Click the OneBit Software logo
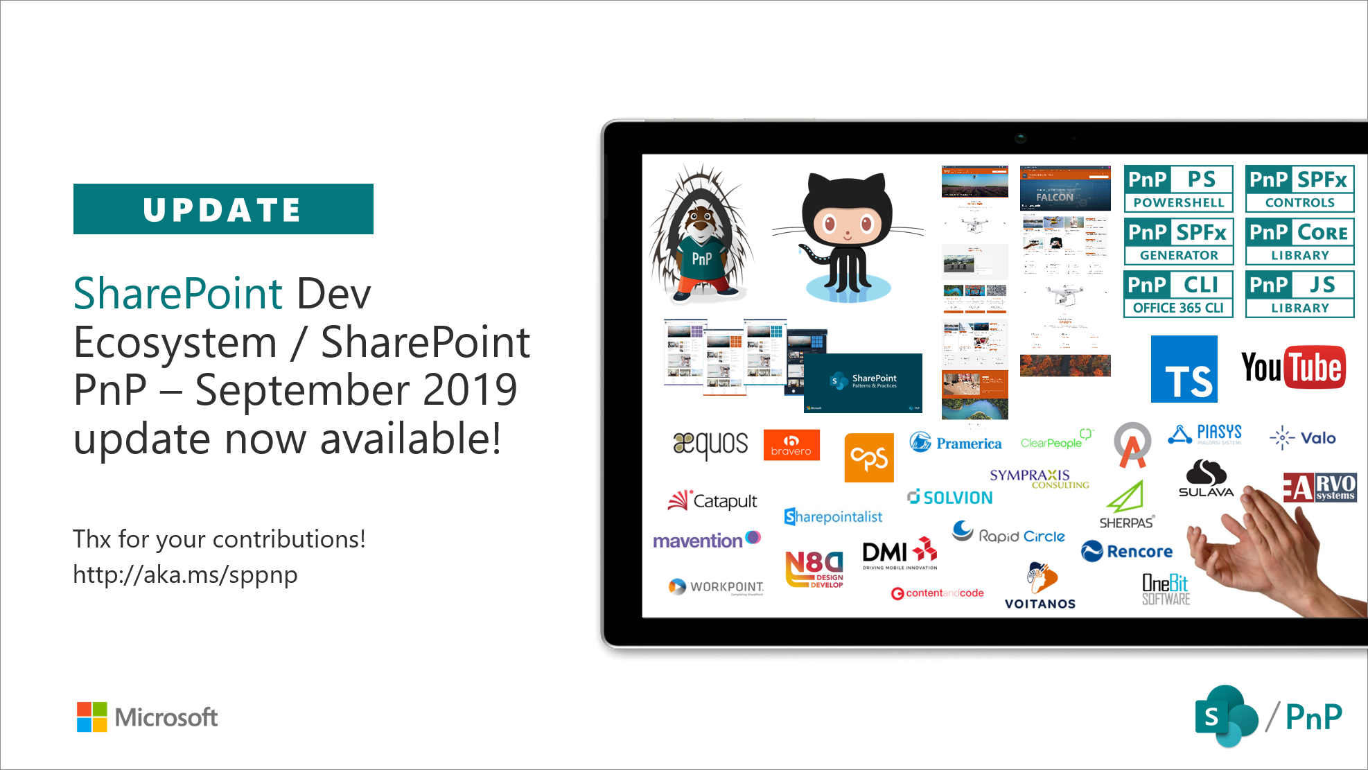 [1166, 590]
